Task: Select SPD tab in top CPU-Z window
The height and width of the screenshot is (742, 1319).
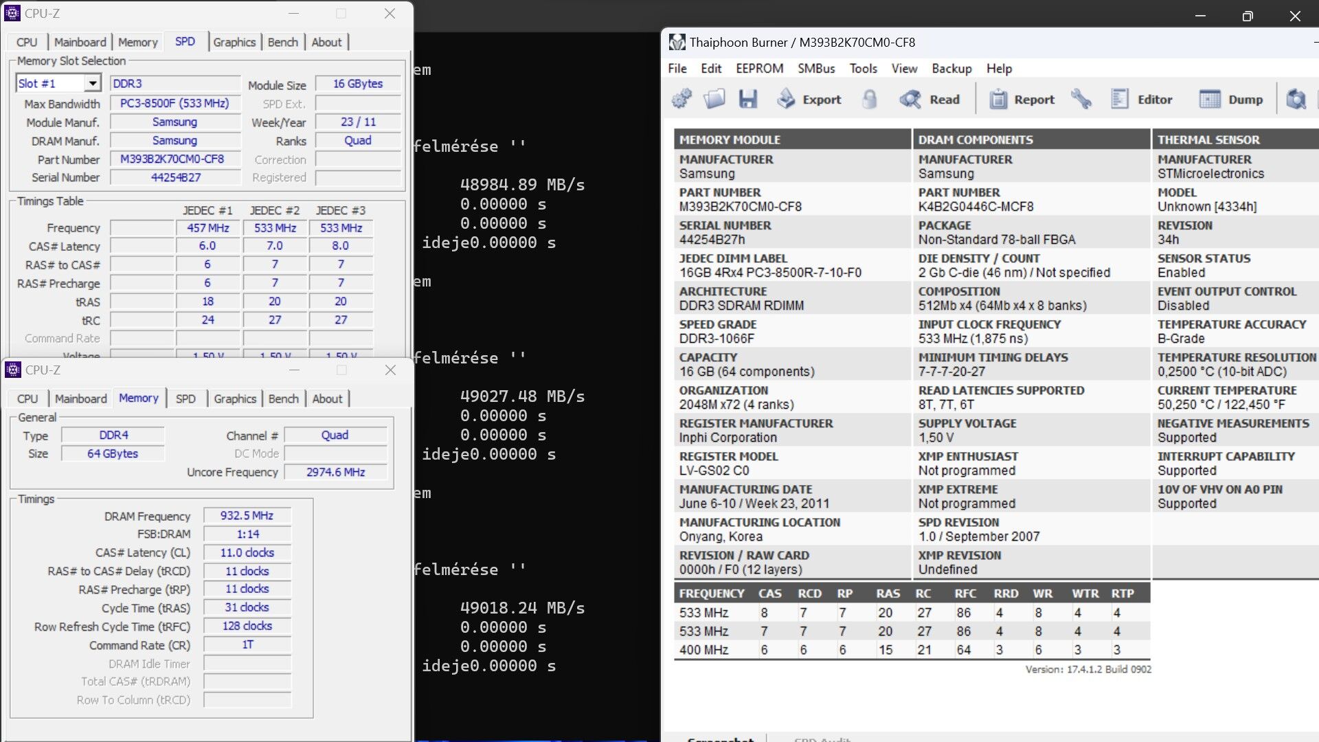Action: tap(185, 41)
